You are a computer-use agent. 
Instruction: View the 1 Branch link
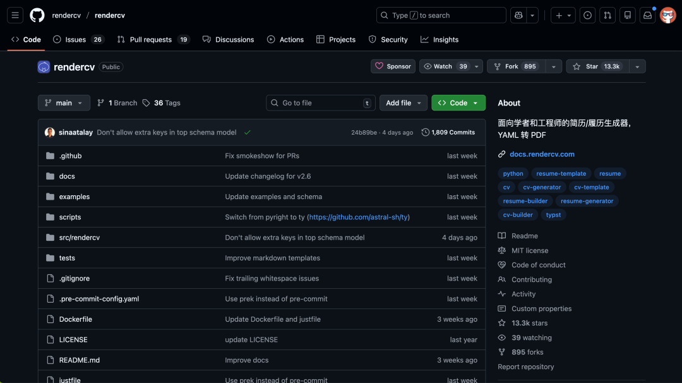click(x=117, y=103)
